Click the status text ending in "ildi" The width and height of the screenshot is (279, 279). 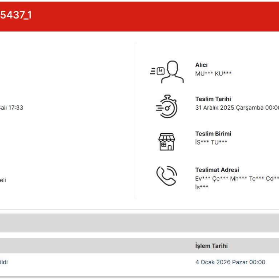4,262
